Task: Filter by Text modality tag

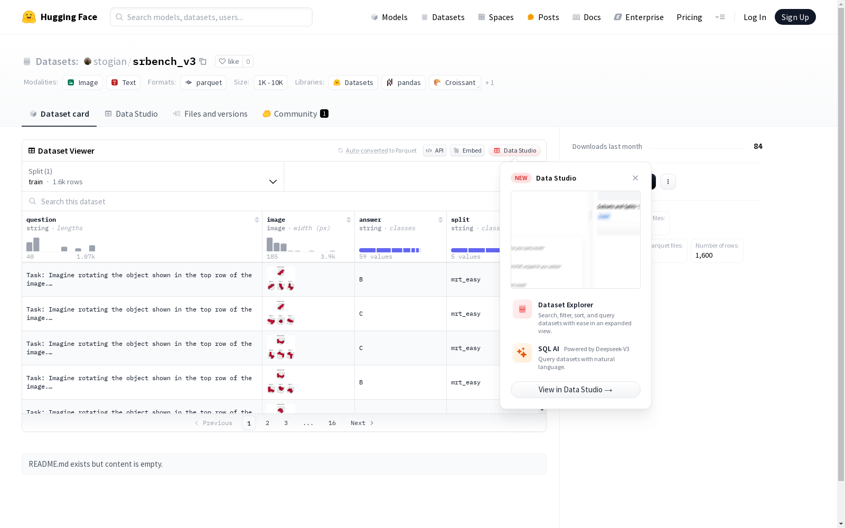Action: [123, 82]
